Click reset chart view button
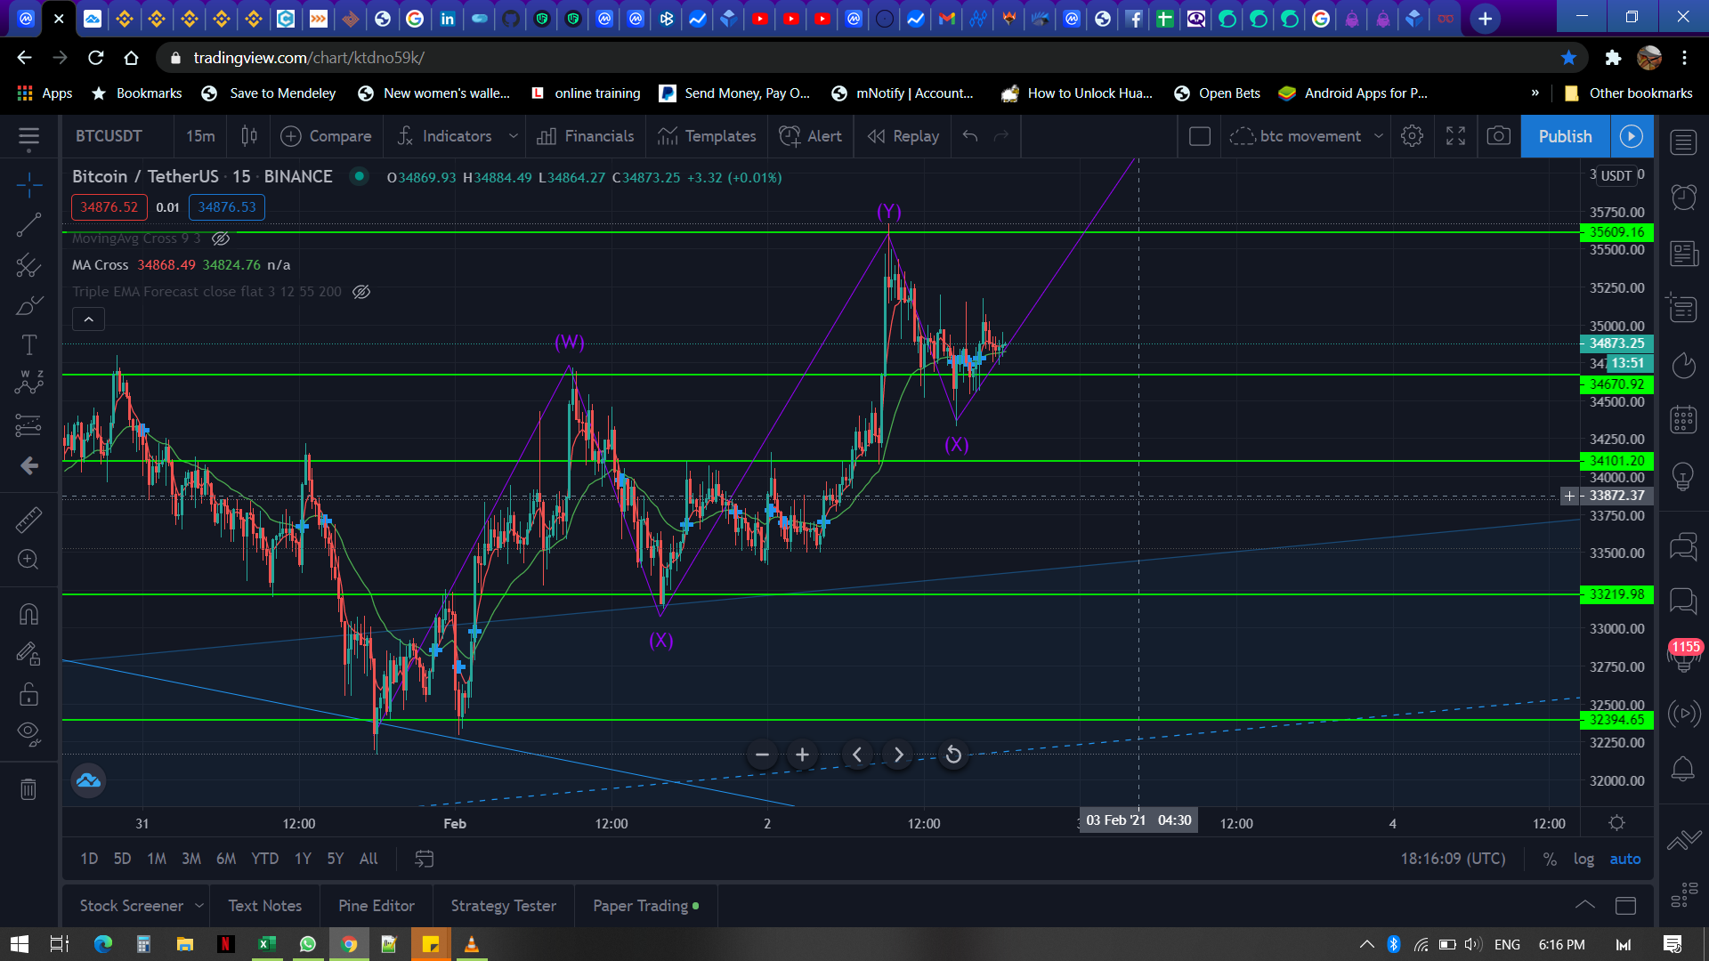 [x=953, y=755]
